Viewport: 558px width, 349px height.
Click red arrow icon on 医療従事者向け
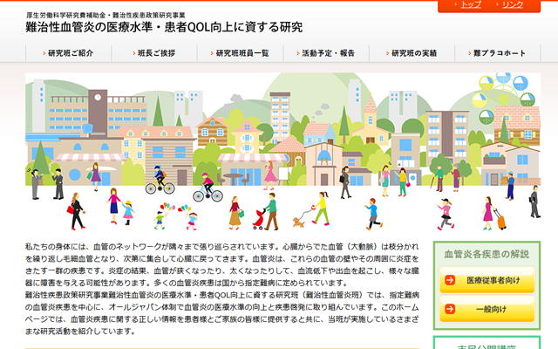coord(451,280)
